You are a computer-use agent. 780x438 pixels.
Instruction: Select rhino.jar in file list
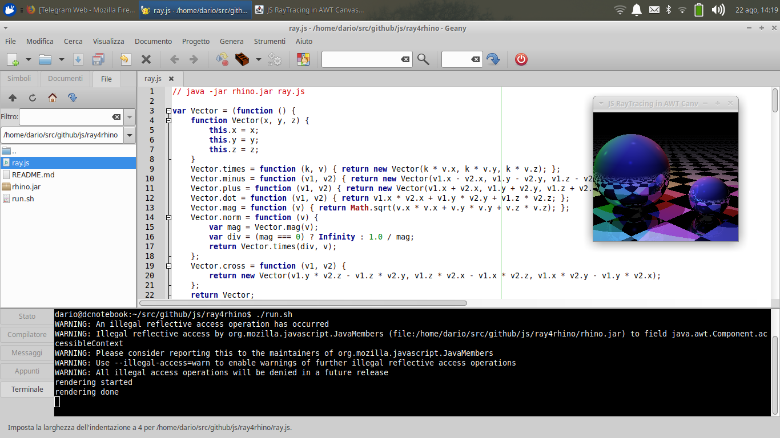pyautogui.click(x=68, y=187)
